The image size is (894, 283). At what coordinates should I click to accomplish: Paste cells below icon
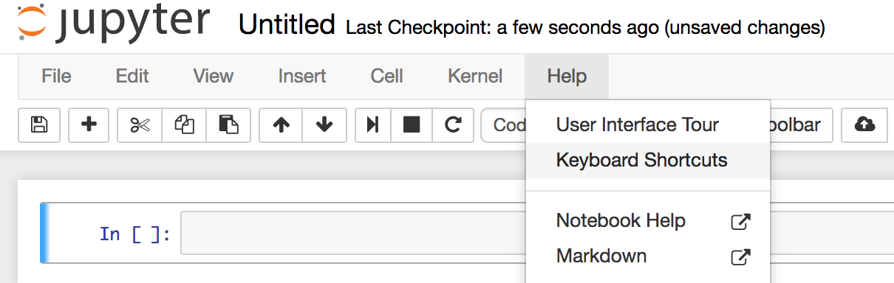click(x=228, y=125)
